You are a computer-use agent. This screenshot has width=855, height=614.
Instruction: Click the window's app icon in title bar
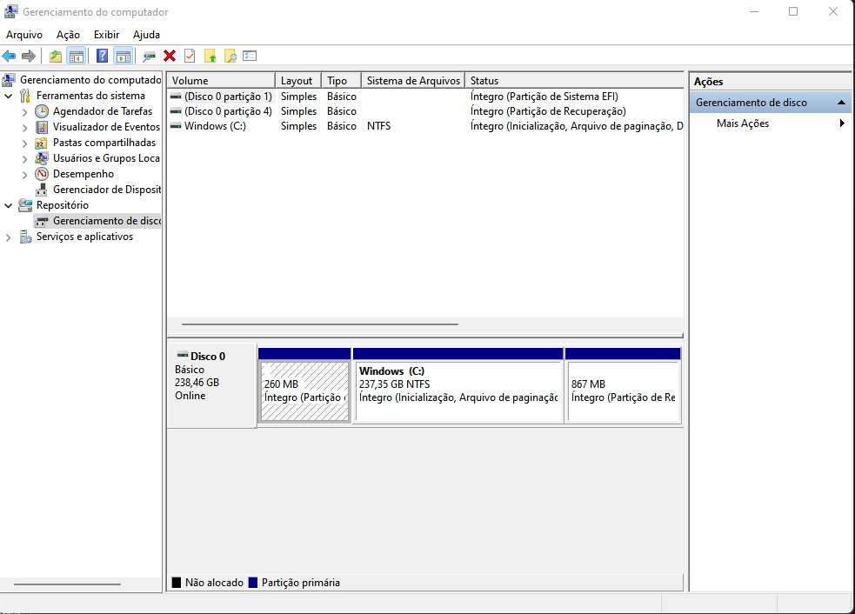click(x=10, y=11)
